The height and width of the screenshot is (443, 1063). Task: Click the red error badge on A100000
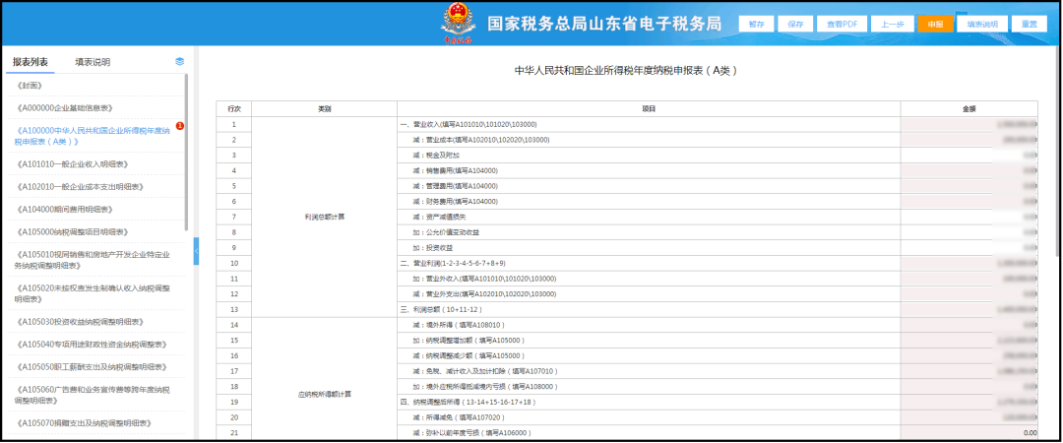pyautogui.click(x=180, y=125)
